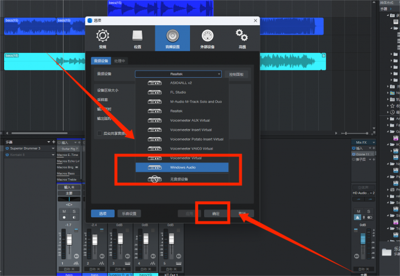Screen dimensions: 400x276
Task: Toggle power for Superior Drummer 3
Action: point(7,148)
